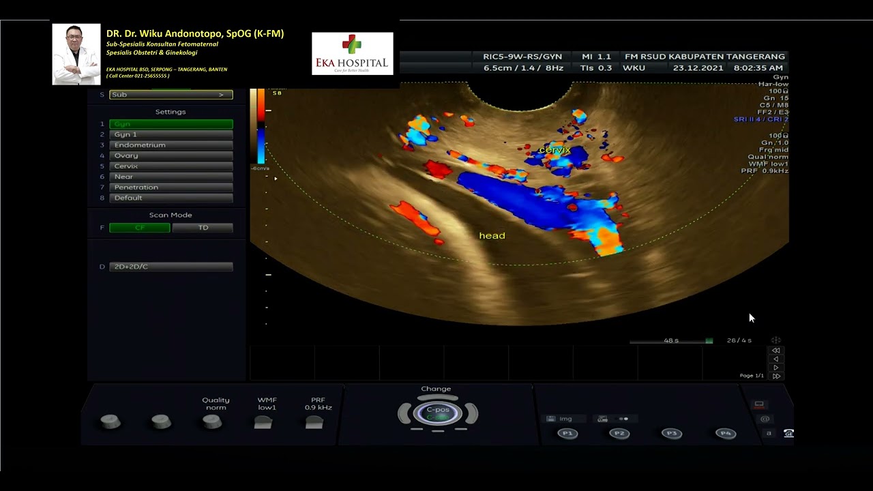The width and height of the screenshot is (873, 491).
Task: Jump to first clipboard page
Action: pos(775,351)
